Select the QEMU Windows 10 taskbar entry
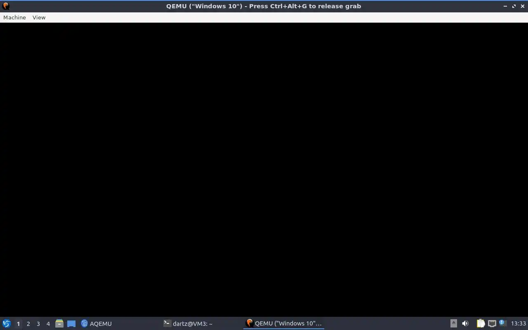Image resolution: width=528 pixels, height=330 pixels. (284, 323)
